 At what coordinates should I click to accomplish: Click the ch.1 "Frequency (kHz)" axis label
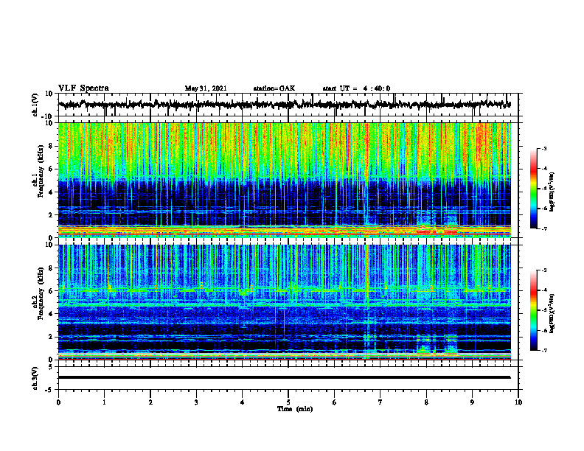[x=41, y=172]
